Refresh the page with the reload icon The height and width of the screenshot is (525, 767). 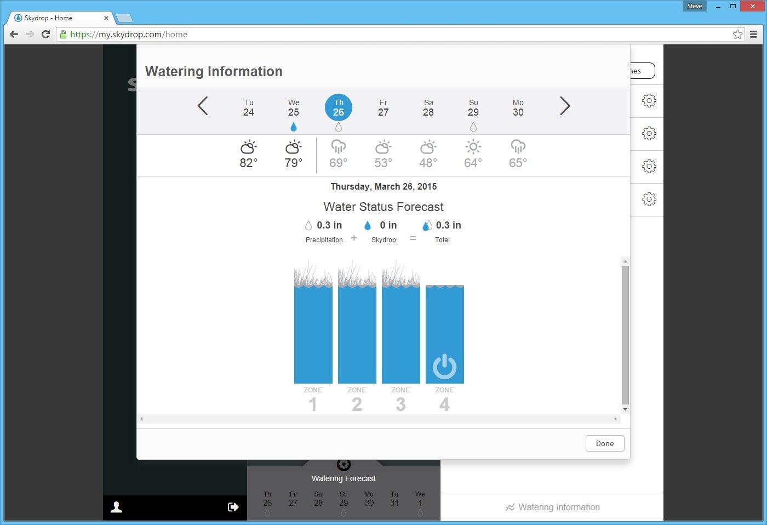tap(45, 34)
